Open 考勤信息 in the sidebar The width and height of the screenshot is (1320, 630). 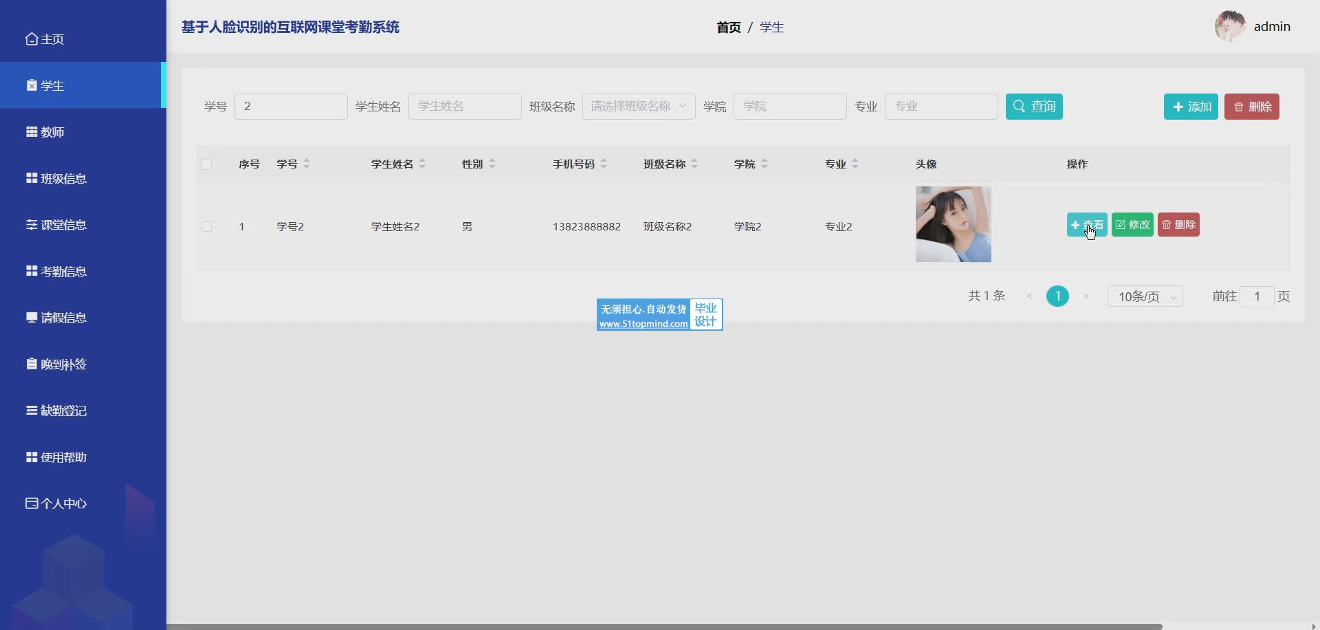click(x=63, y=272)
